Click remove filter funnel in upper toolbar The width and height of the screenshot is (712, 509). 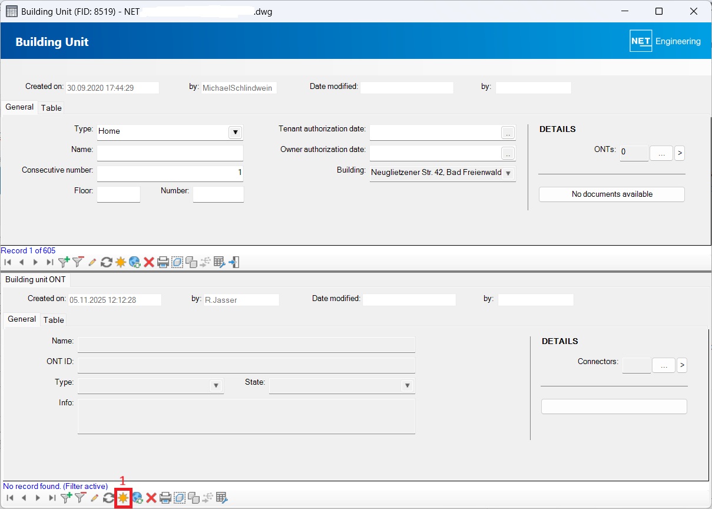click(78, 262)
